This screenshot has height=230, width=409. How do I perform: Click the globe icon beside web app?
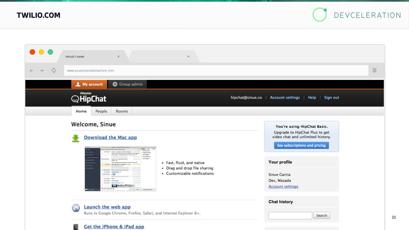click(75, 208)
